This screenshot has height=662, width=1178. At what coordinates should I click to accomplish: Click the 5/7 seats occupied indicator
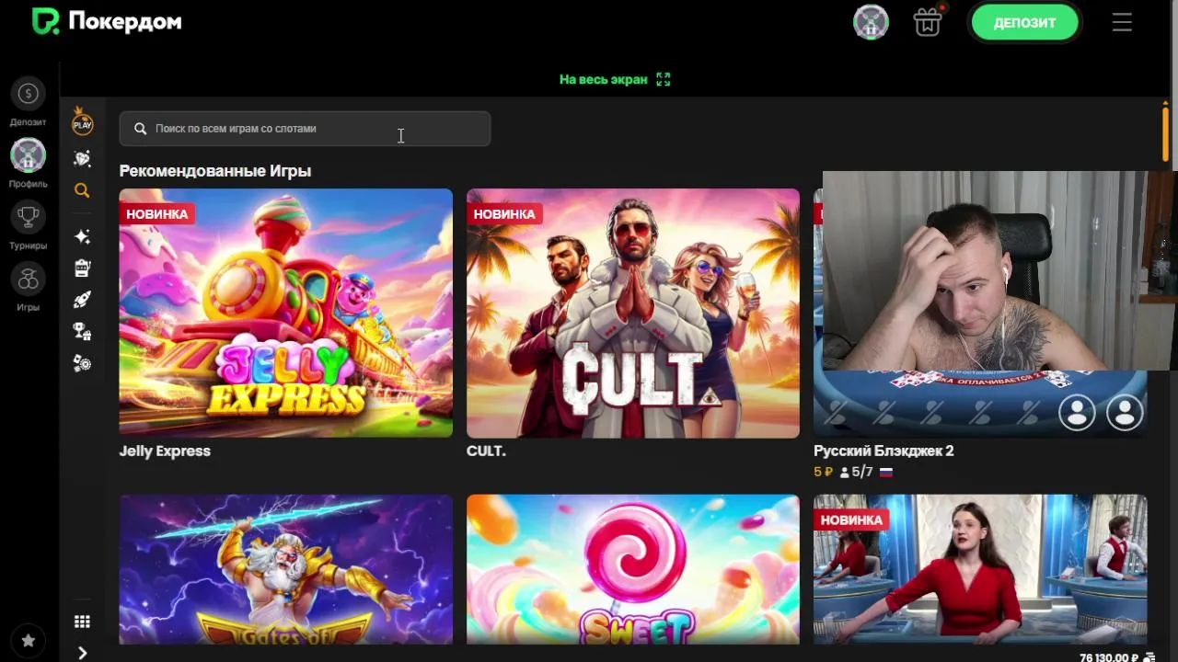(856, 472)
